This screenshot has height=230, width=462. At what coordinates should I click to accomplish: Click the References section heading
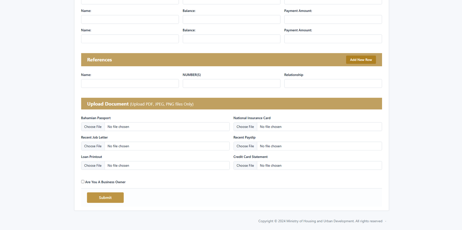100,60
